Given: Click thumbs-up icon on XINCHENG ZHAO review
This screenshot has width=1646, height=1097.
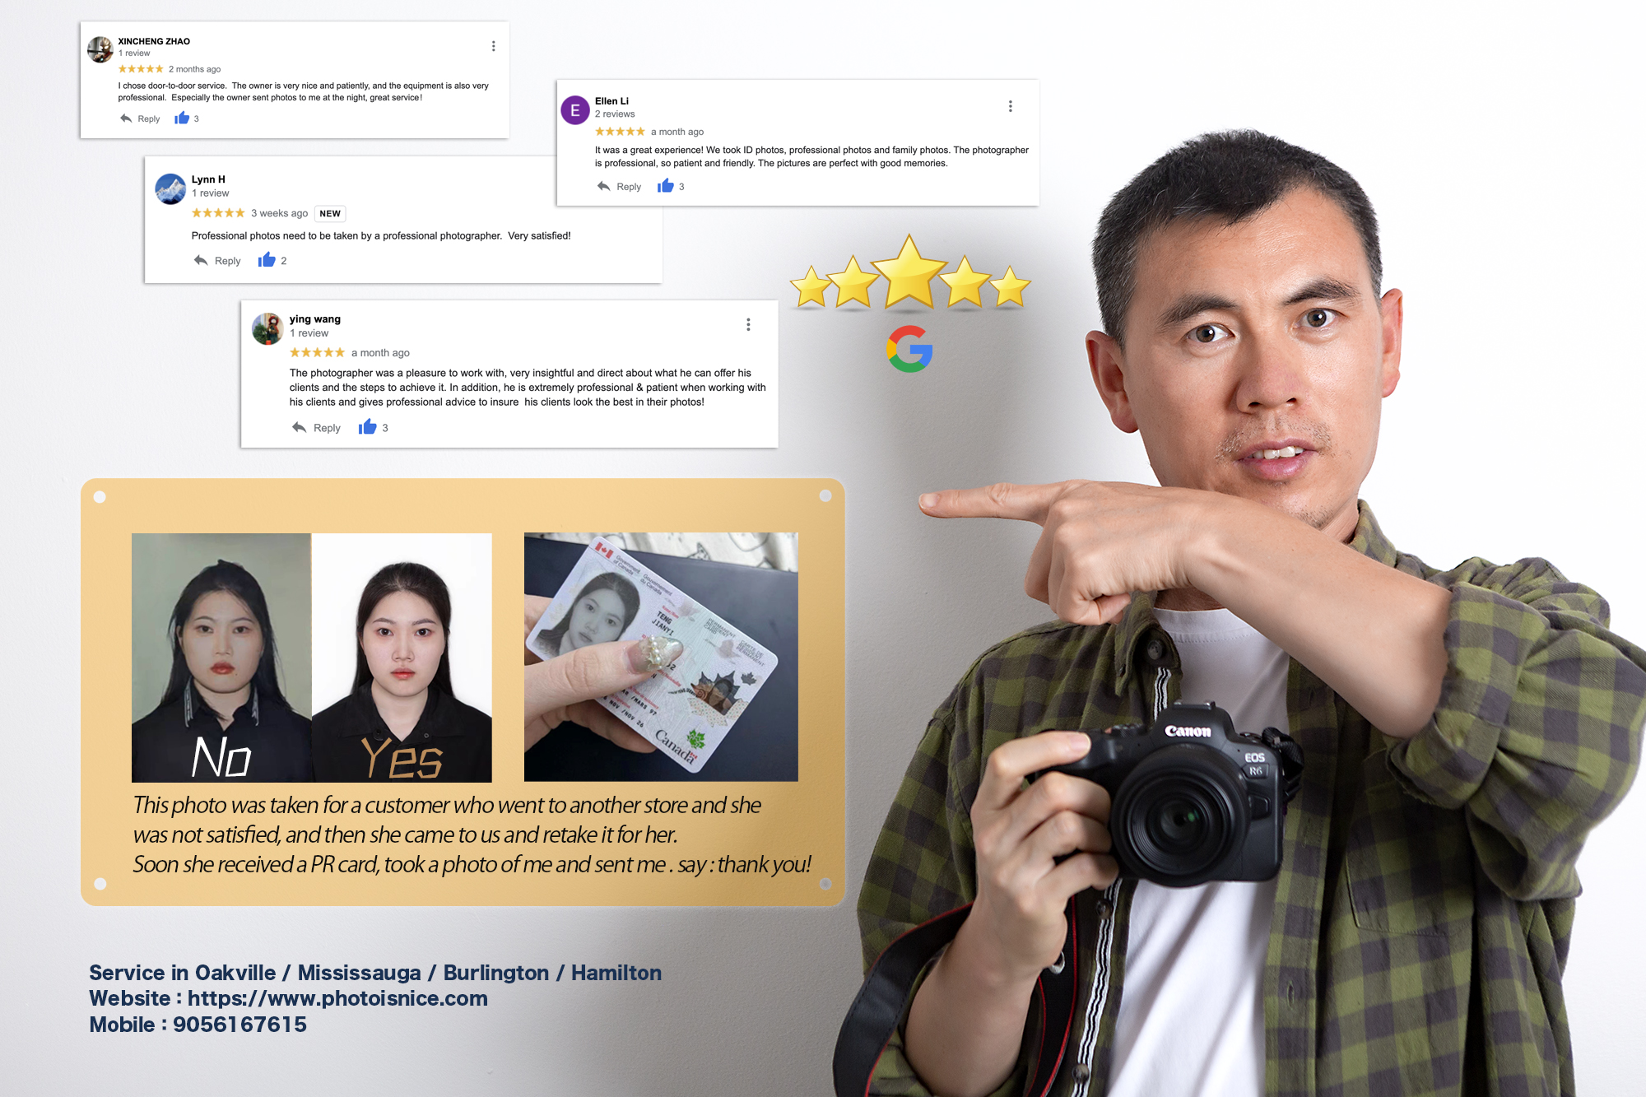Looking at the screenshot, I should [182, 119].
